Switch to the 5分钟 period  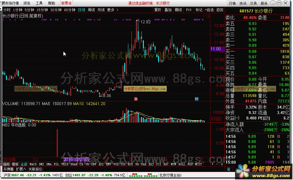[x=29, y=10]
